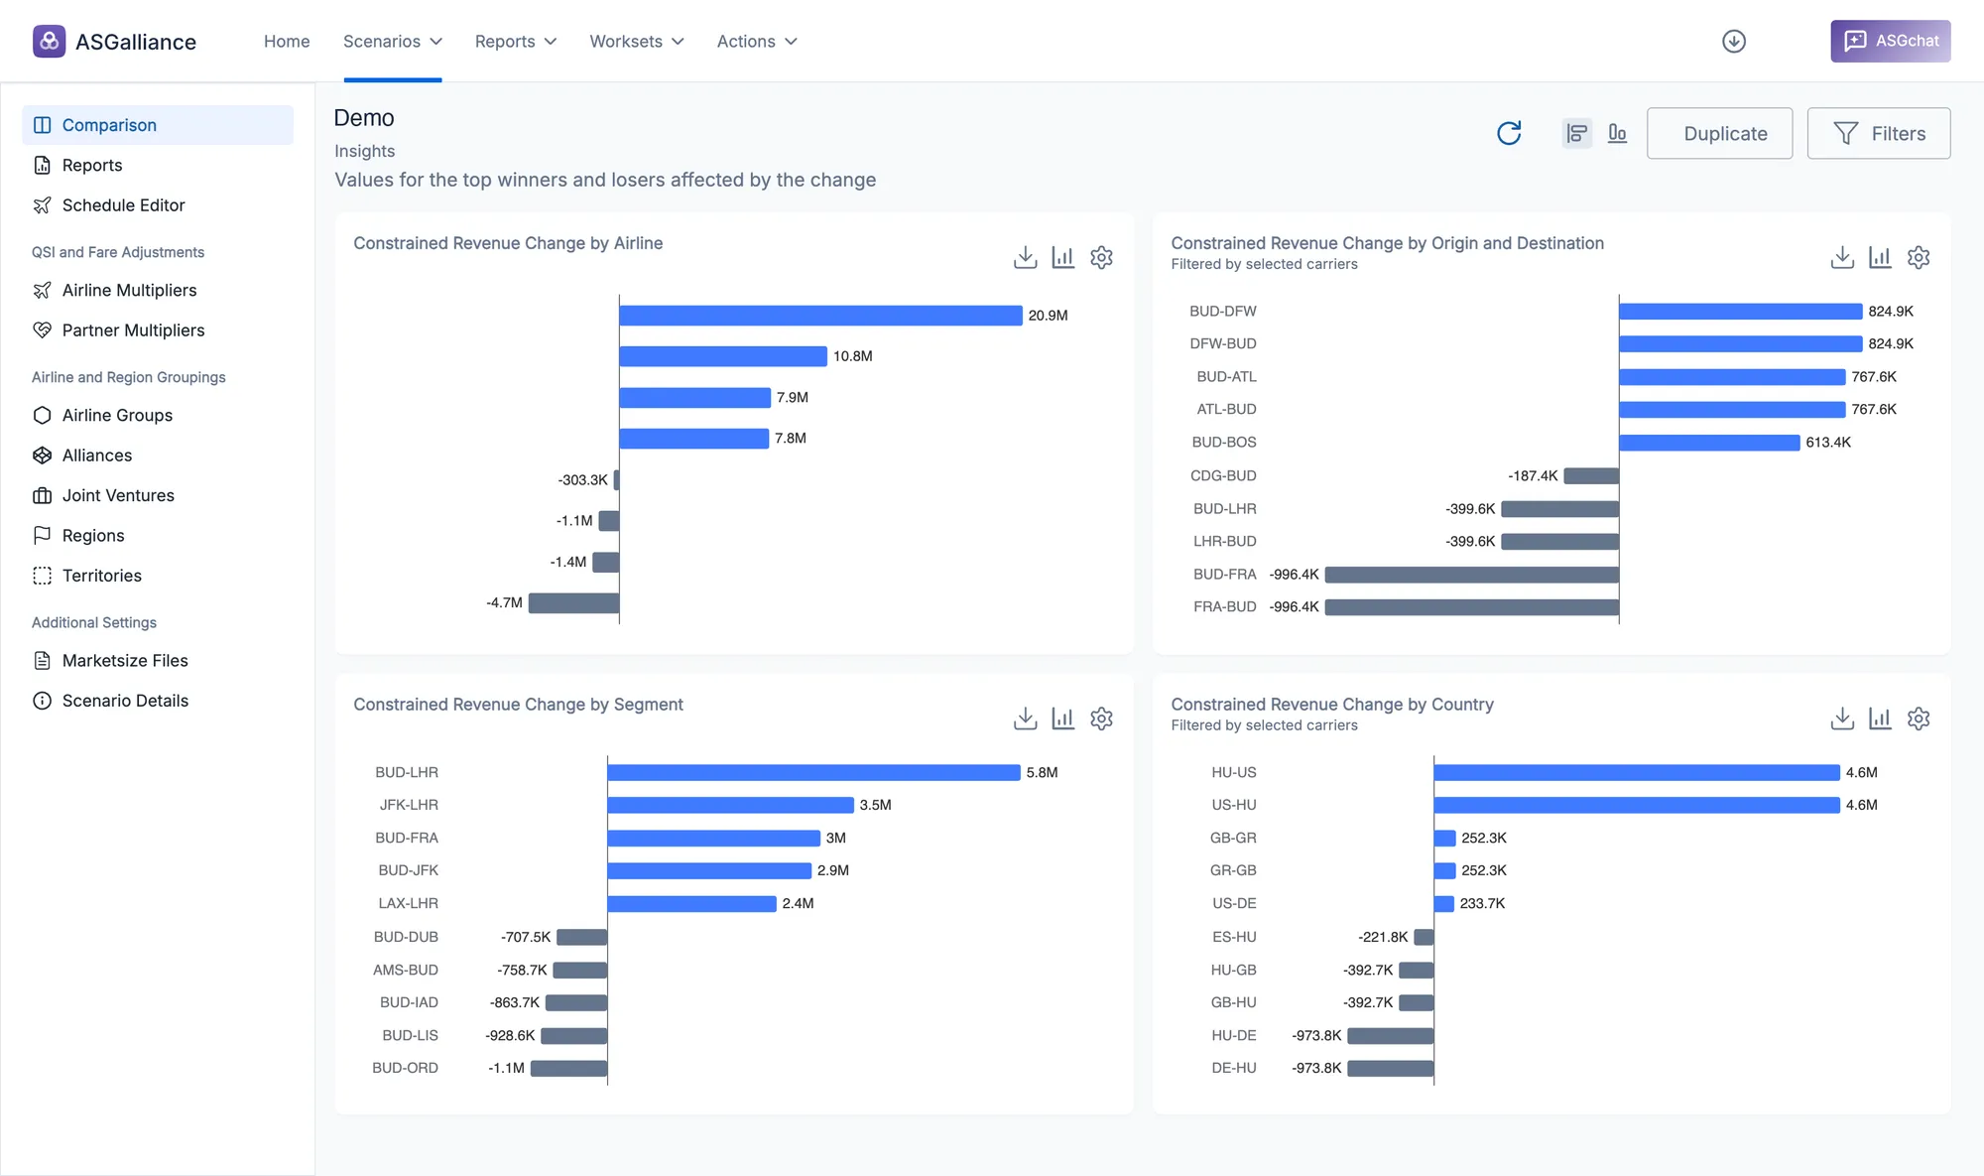
Task: Expand the Actions dropdown menu
Action: coord(757,41)
